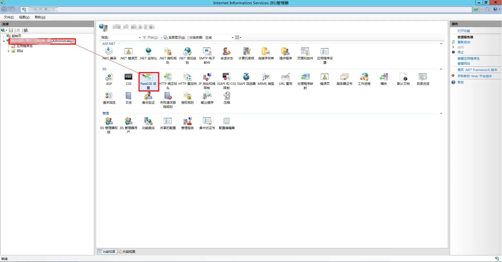
Task: Open the 目录浏览 feature
Action: tap(423, 79)
